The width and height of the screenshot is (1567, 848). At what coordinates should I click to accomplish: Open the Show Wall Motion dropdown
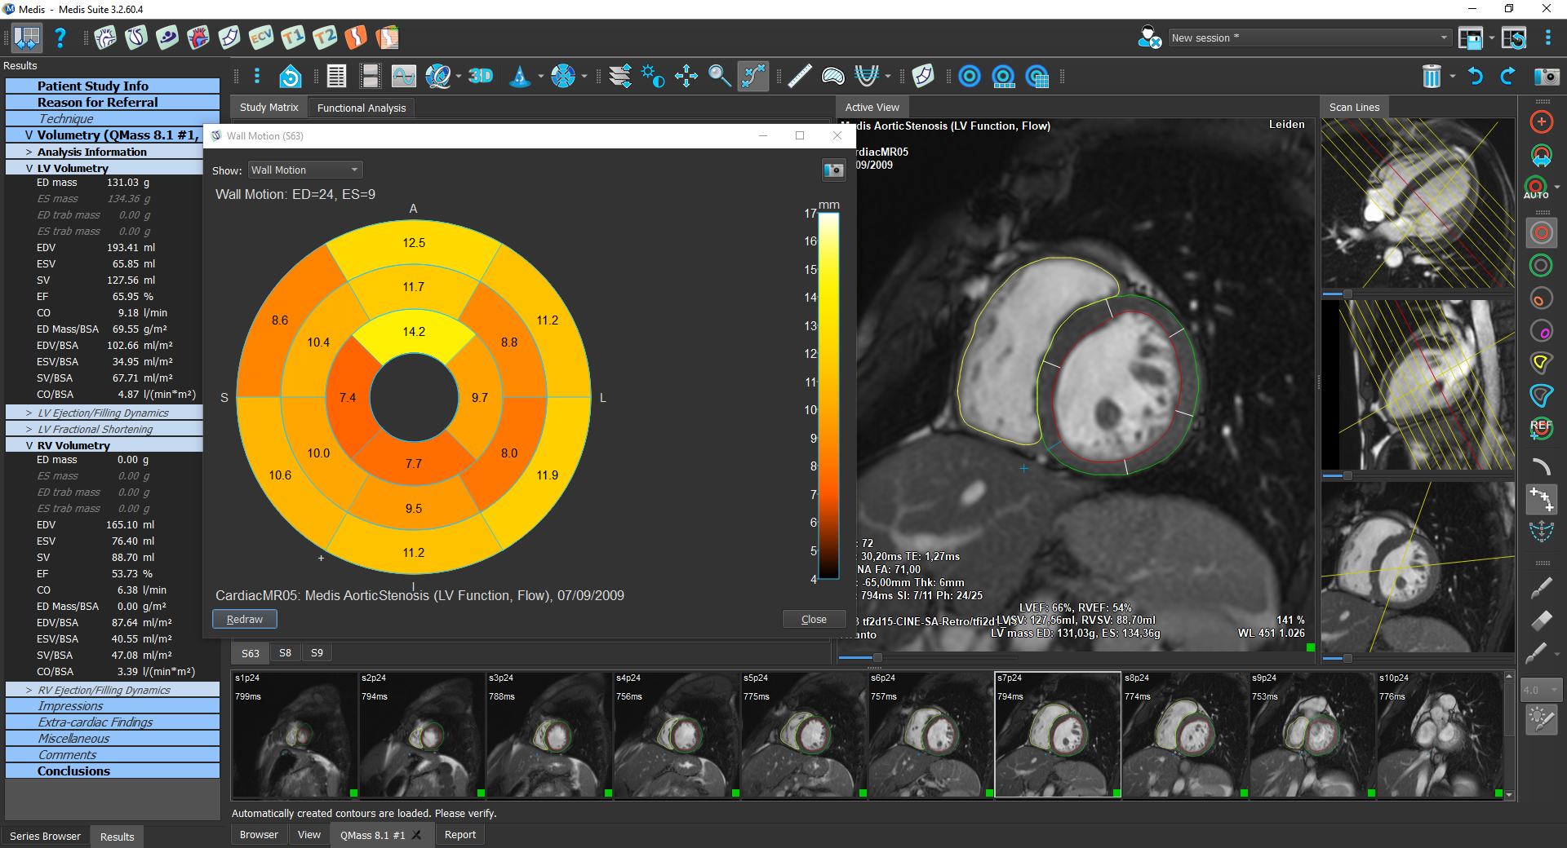tap(305, 170)
